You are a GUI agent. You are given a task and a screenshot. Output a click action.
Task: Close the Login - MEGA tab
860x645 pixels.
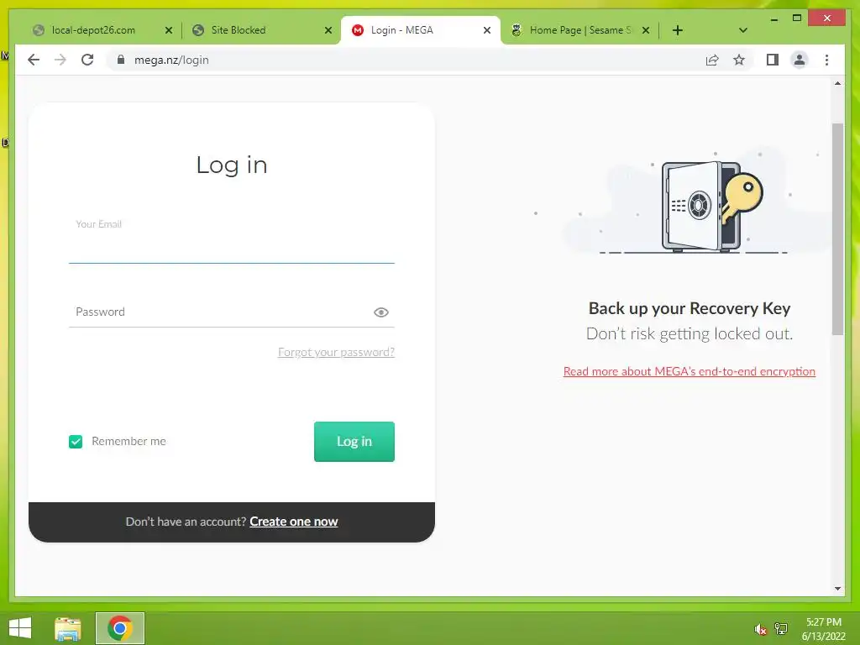click(486, 30)
